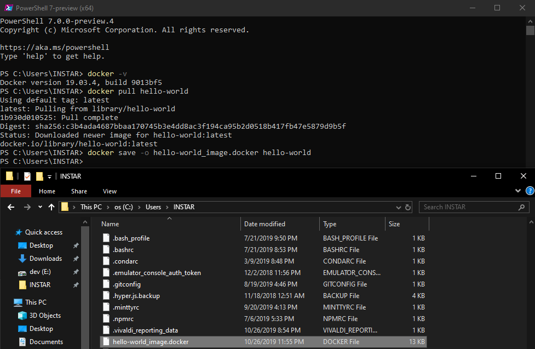Open Downloads in the navigation pane

click(x=45, y=259)
